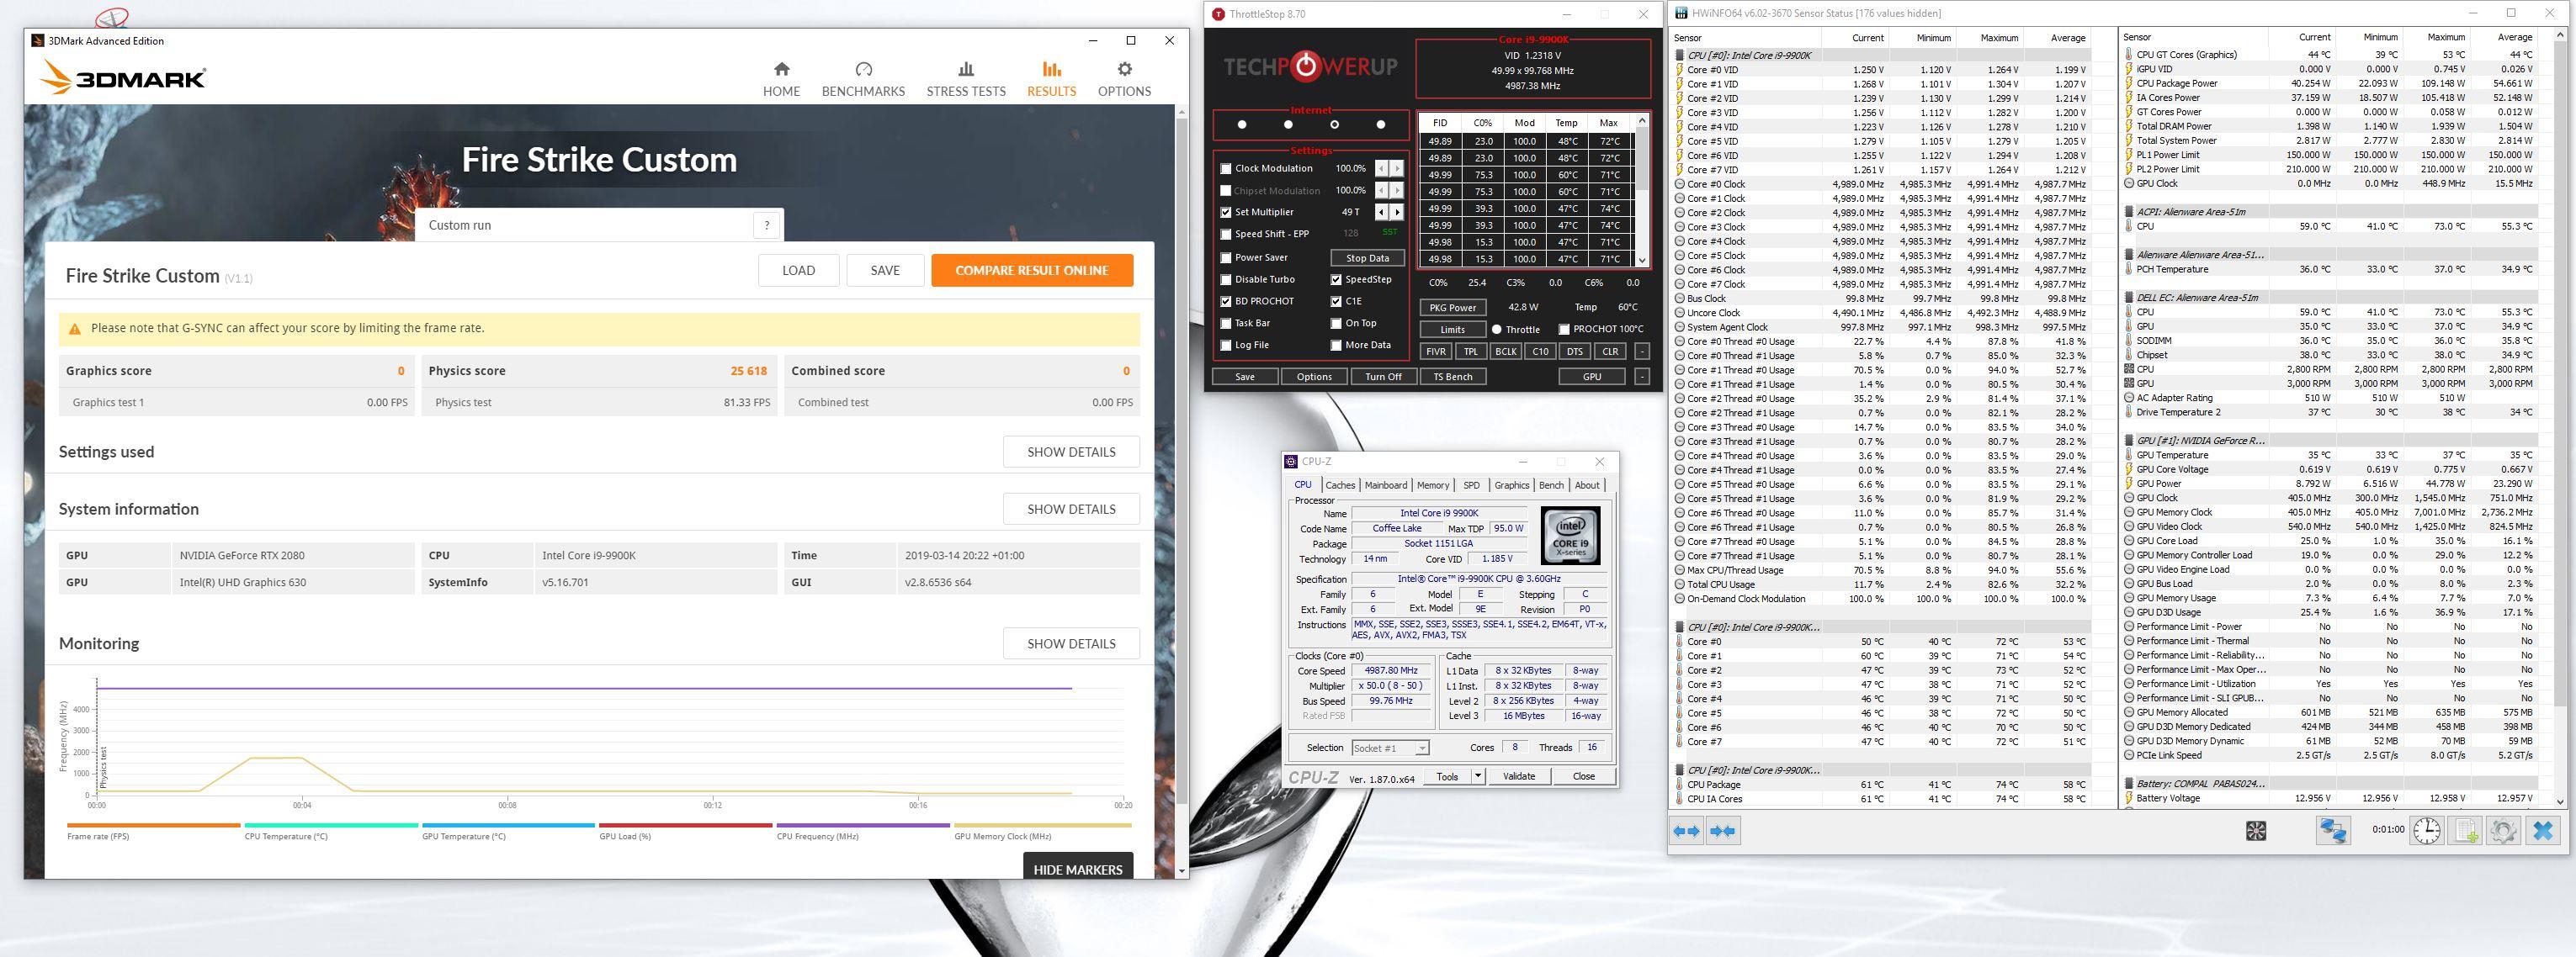Go to BENCHMARKS in 3DMark navigation

[x=863, y=79]
